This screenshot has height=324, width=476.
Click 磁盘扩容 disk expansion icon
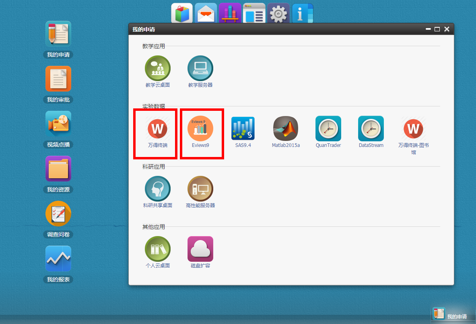[200, 249]
